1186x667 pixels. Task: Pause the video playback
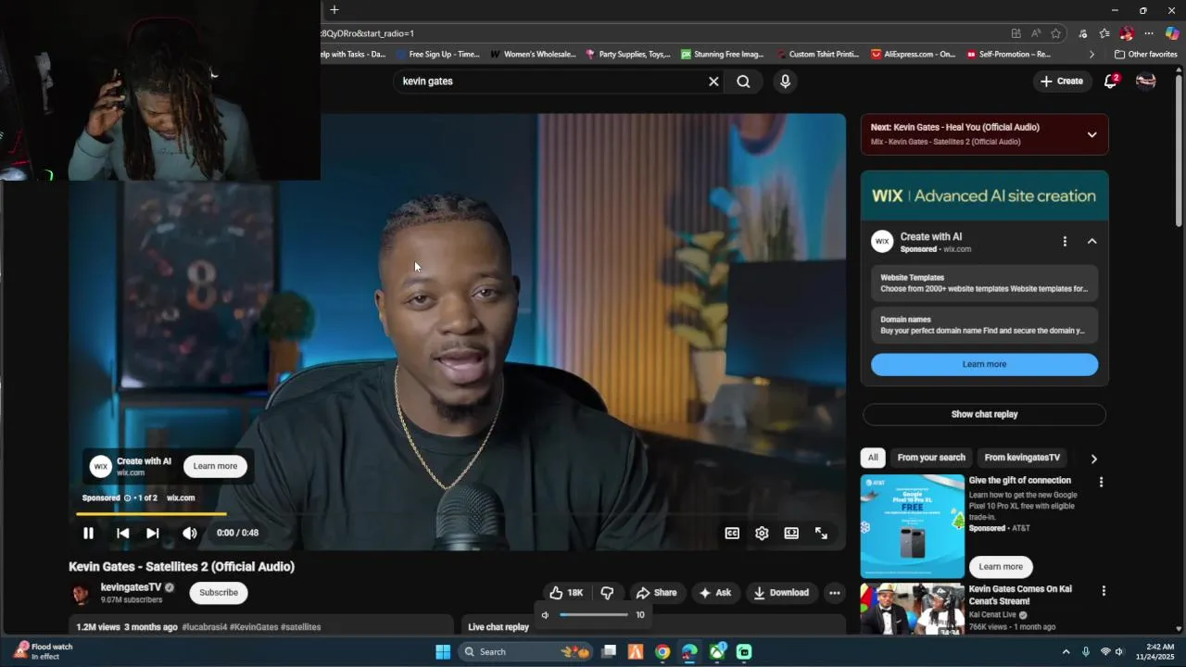click(x=88, y=533)
